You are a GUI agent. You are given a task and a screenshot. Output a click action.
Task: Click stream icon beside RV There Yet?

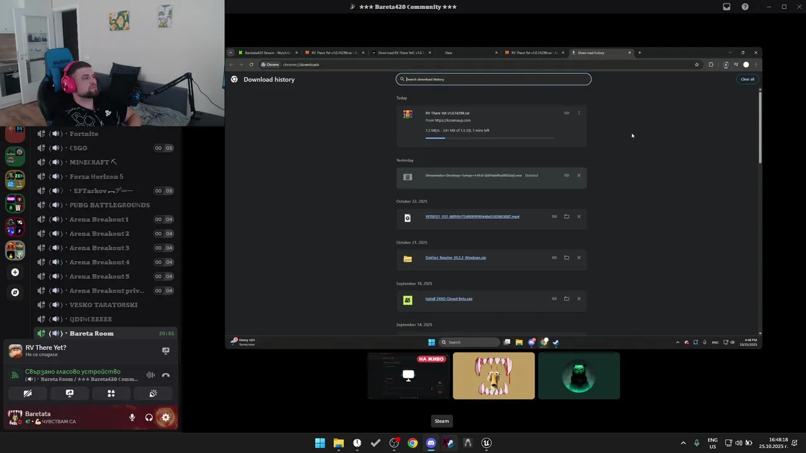[166, 350]
